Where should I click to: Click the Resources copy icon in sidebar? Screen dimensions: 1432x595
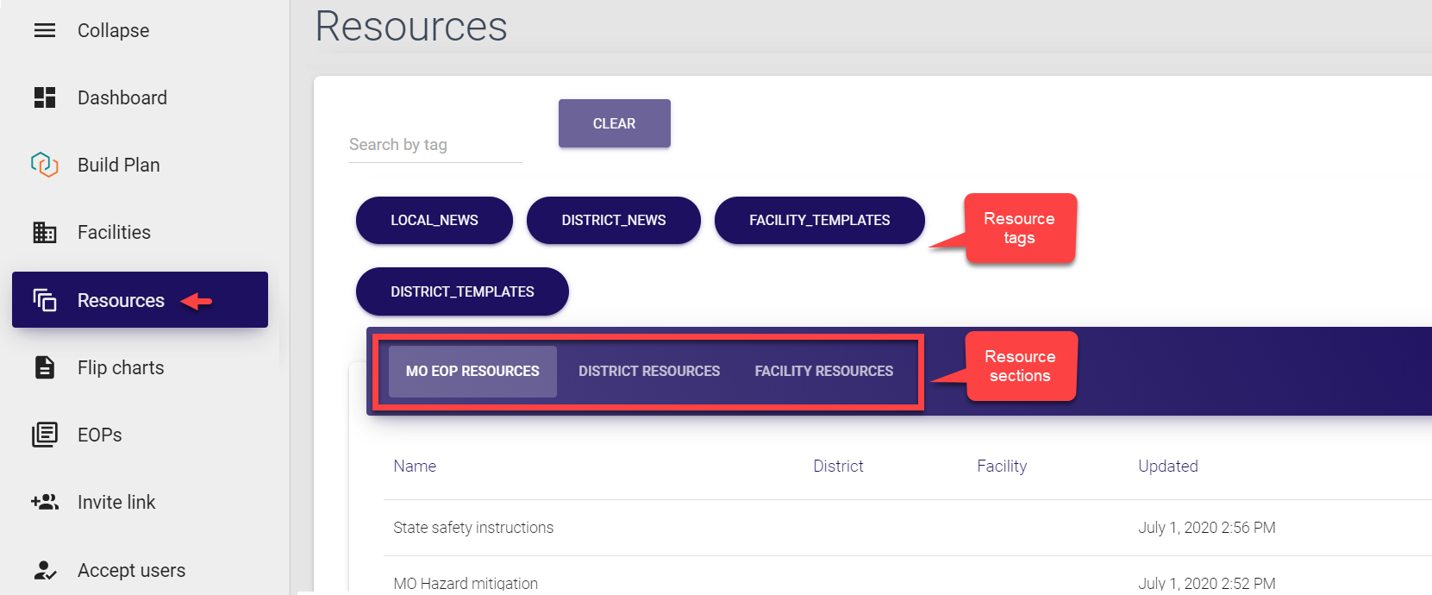point(45,300)
